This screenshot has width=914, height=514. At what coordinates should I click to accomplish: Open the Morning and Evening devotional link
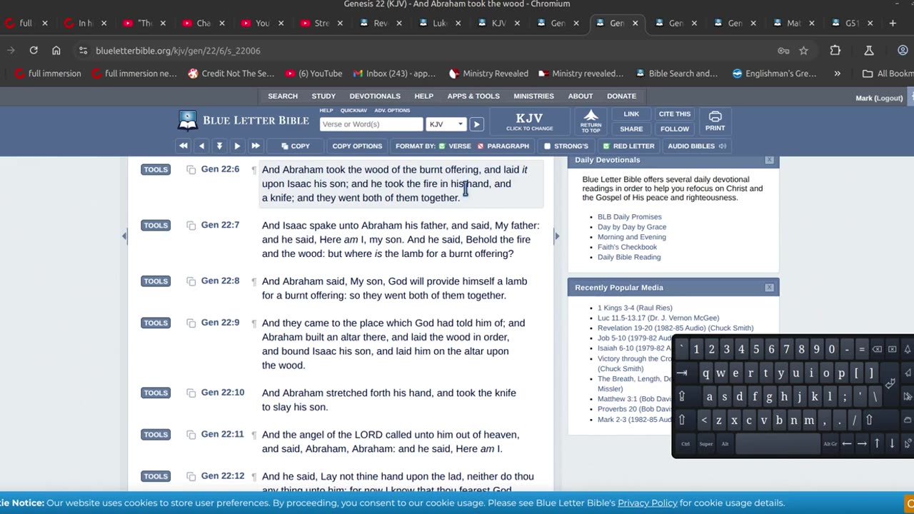click(x=631, y=237)
